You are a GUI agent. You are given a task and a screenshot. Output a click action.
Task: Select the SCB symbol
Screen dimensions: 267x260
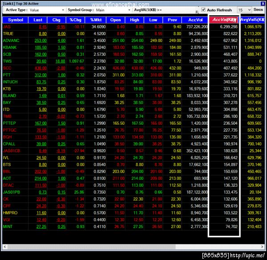(7, 54)
